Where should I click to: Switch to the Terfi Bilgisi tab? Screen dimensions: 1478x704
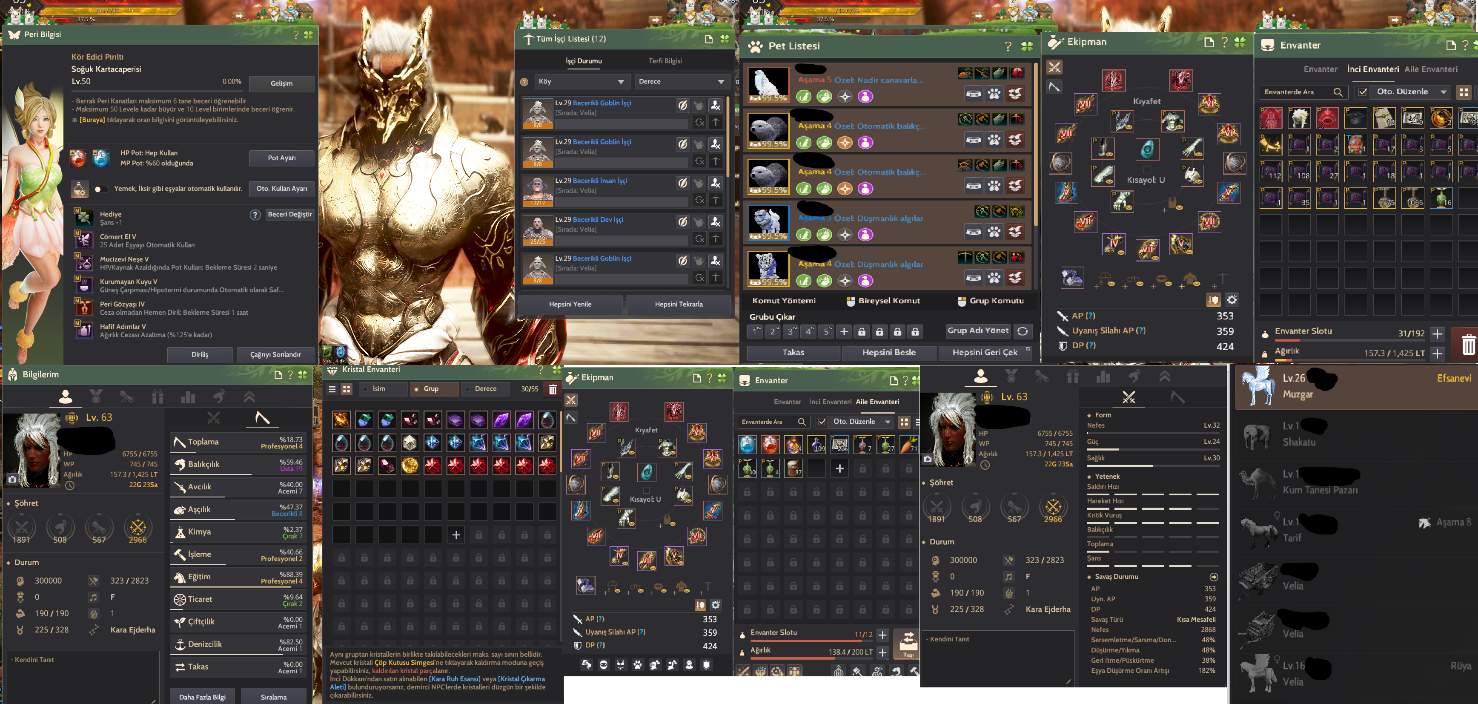pos(665,61)
